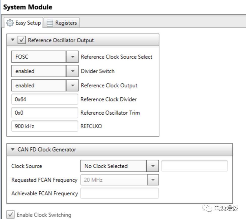Click the empty field beside Clock Source

pyautogui.click(x=194, y=166)
